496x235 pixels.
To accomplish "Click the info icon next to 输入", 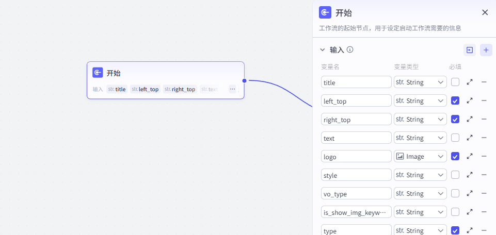I will tap(350, 50).
